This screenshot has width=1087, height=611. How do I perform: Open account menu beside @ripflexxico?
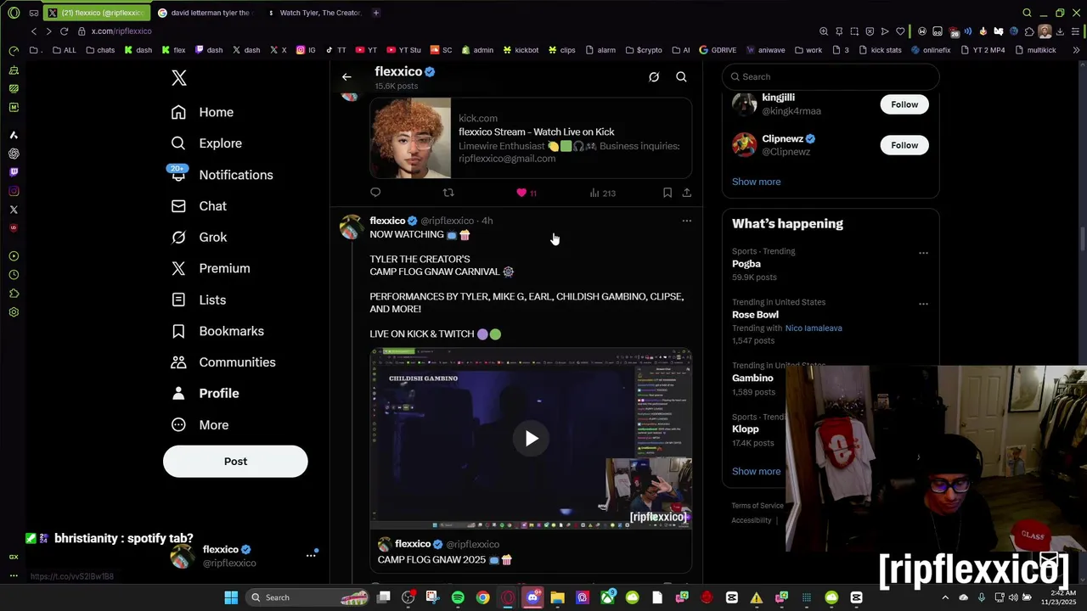click(311, 555)
